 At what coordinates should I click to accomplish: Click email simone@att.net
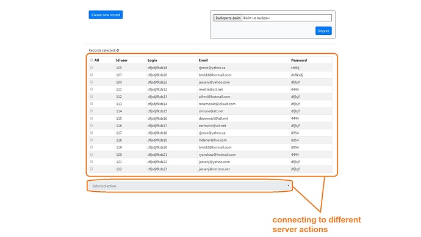tap(211, 111)
